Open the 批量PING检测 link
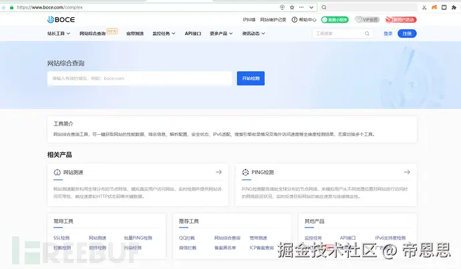 pyautogui.click(x=138, y=238)
